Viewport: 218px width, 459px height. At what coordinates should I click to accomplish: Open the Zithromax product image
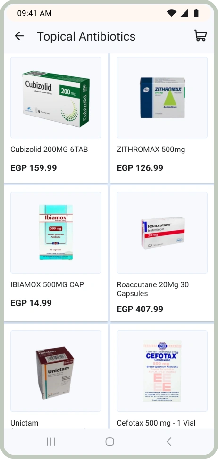[x=162, y=98]
